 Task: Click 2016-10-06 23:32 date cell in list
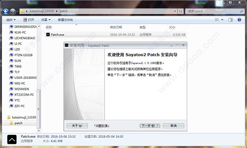pos(122,35)
